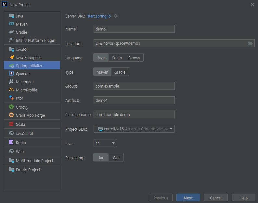The width and height of the screenshot is (258, 203).
Task: Click the Help button
Action: point(243,198)
